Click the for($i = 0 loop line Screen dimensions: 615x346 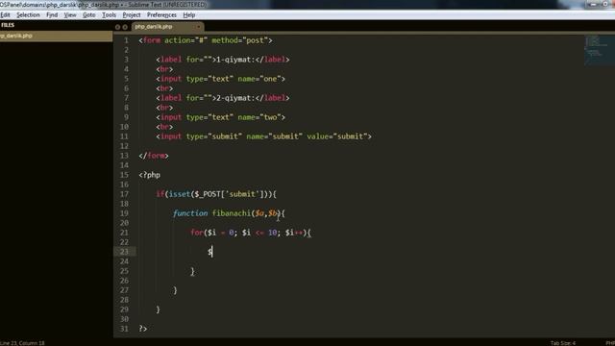point(251,233)
